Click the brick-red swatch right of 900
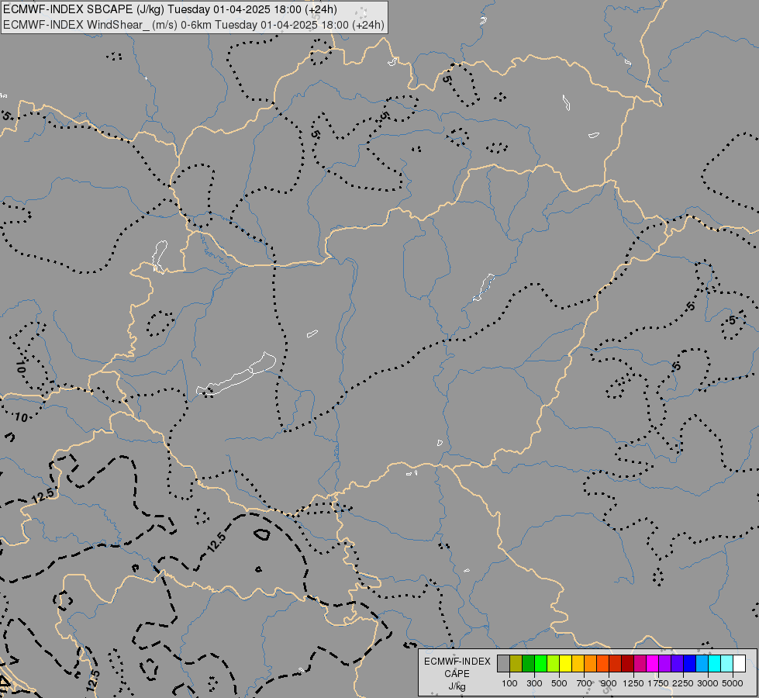The height and width of the screenshot is (698, 759). coord(616,664)
